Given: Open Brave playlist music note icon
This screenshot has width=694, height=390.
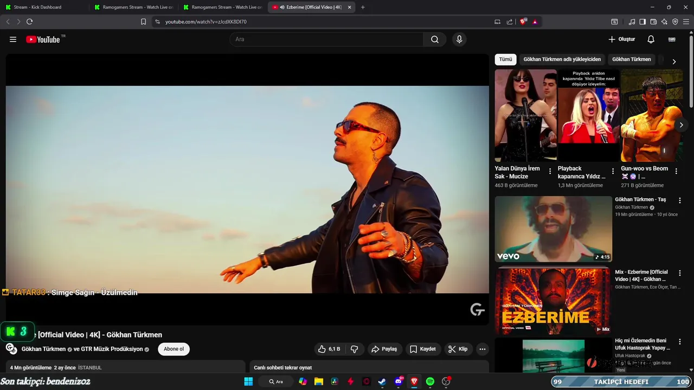Looking at the screenshot, I should pyautogui.click(x=632, y=22).
